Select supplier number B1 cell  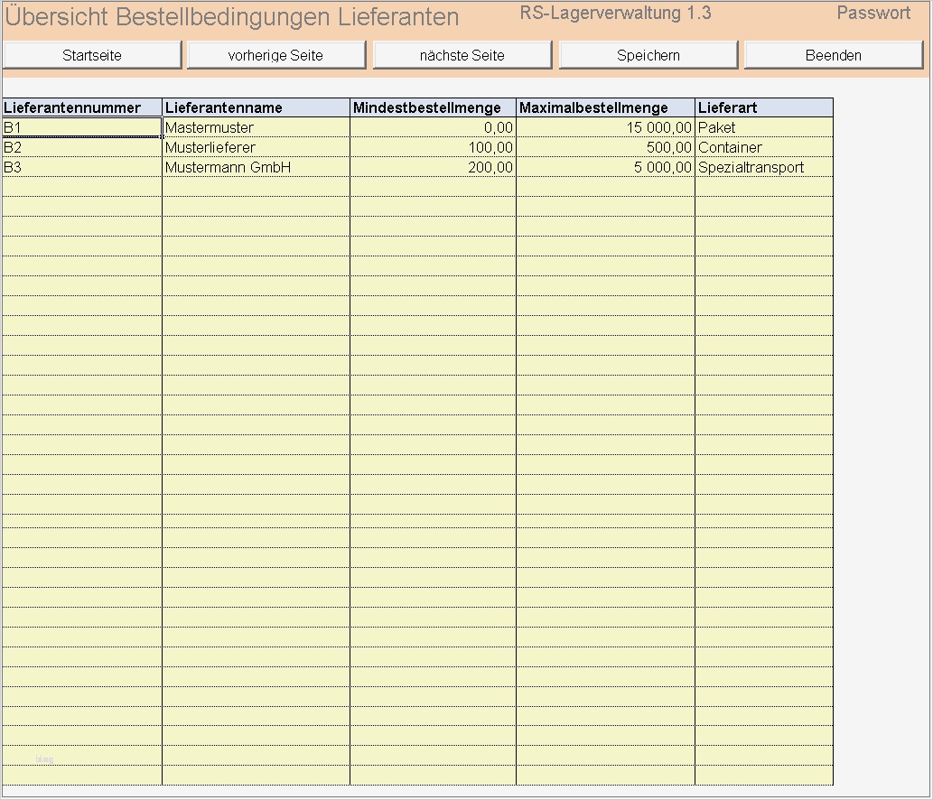81,127
